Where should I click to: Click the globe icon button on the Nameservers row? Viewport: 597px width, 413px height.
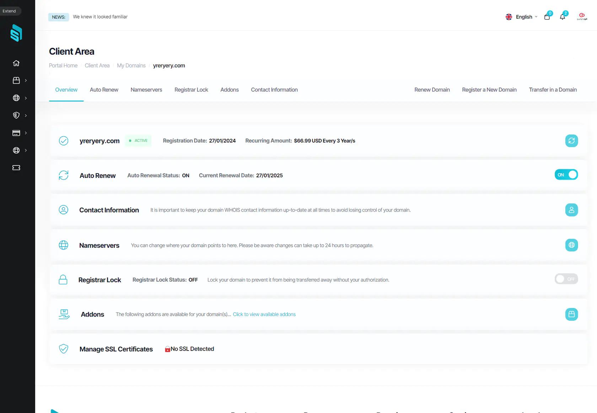point(571,245)
